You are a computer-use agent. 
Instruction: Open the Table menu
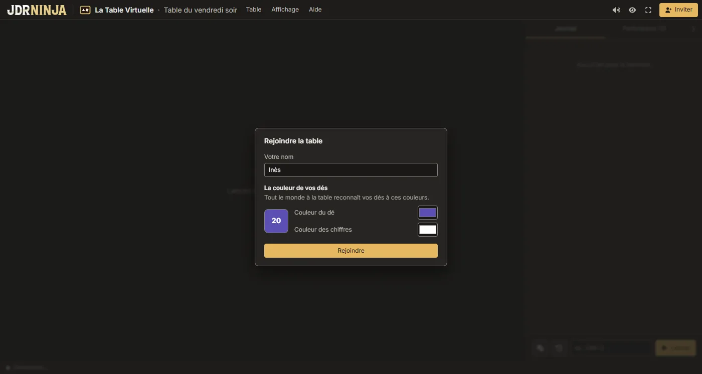point(254,10)
